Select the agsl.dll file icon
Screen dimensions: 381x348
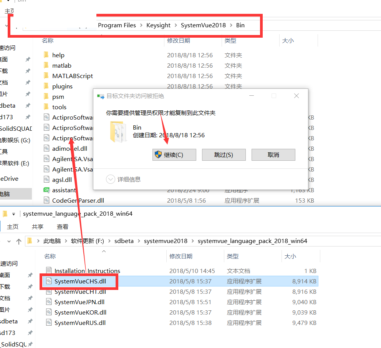(x=46, y=180)
